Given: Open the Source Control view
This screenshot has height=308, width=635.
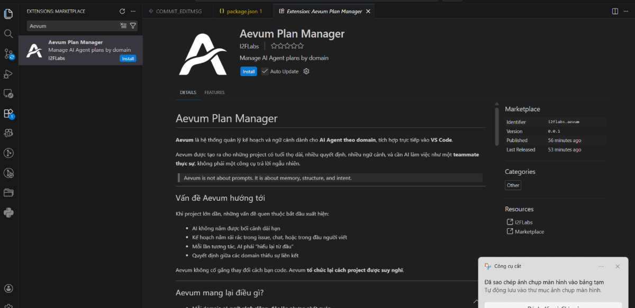Looking at the screenshot, I should (x=8, y=53).
